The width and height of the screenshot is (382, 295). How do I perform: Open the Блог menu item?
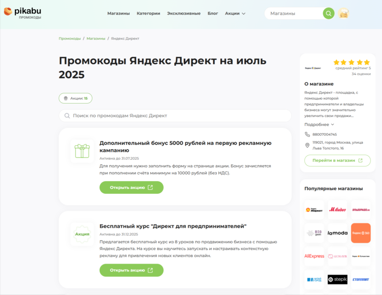[x=213, y=14]
